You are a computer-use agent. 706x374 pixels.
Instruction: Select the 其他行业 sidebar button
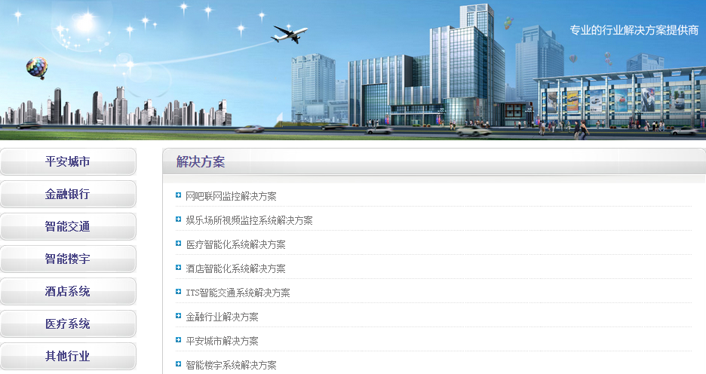[x=68, y=356]
